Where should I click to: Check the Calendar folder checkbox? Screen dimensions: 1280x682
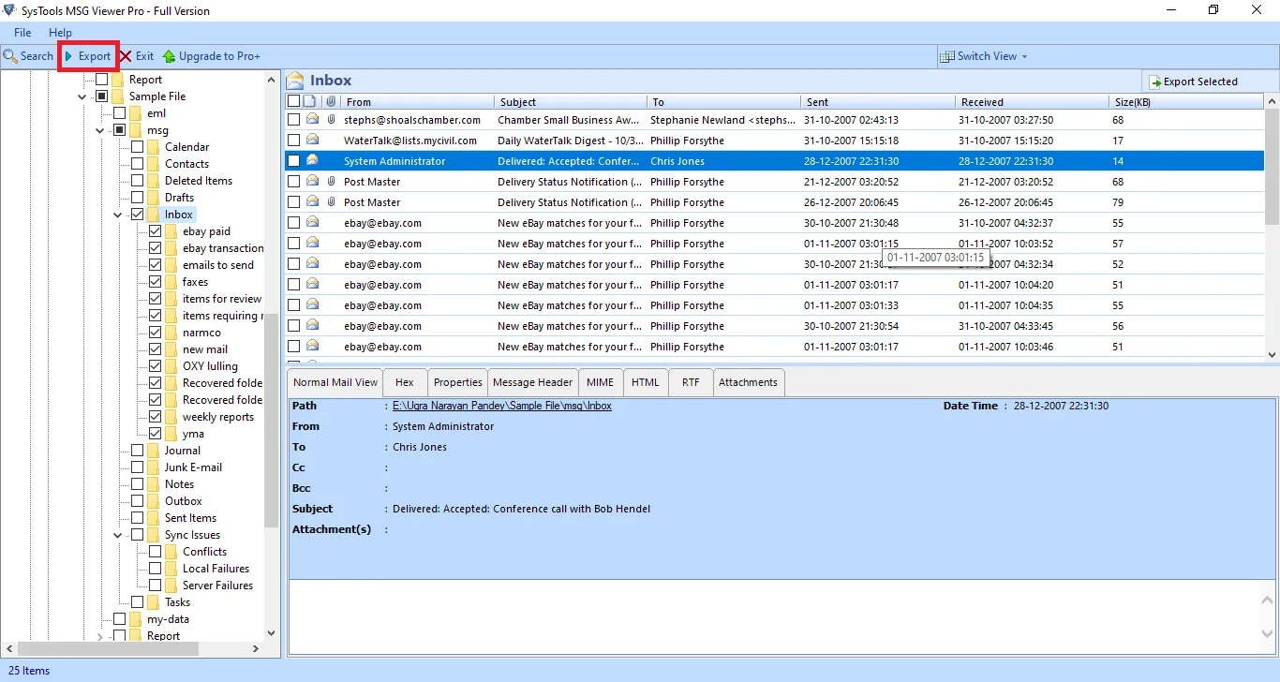[138, 147]
